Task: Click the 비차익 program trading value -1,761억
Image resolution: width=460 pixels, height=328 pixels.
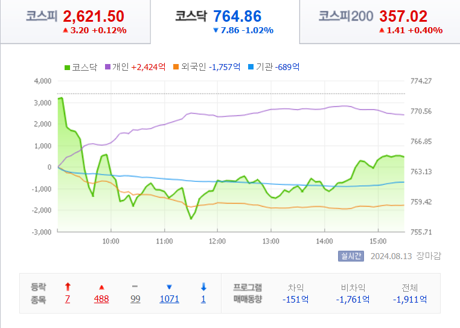Action: [353, 299]
